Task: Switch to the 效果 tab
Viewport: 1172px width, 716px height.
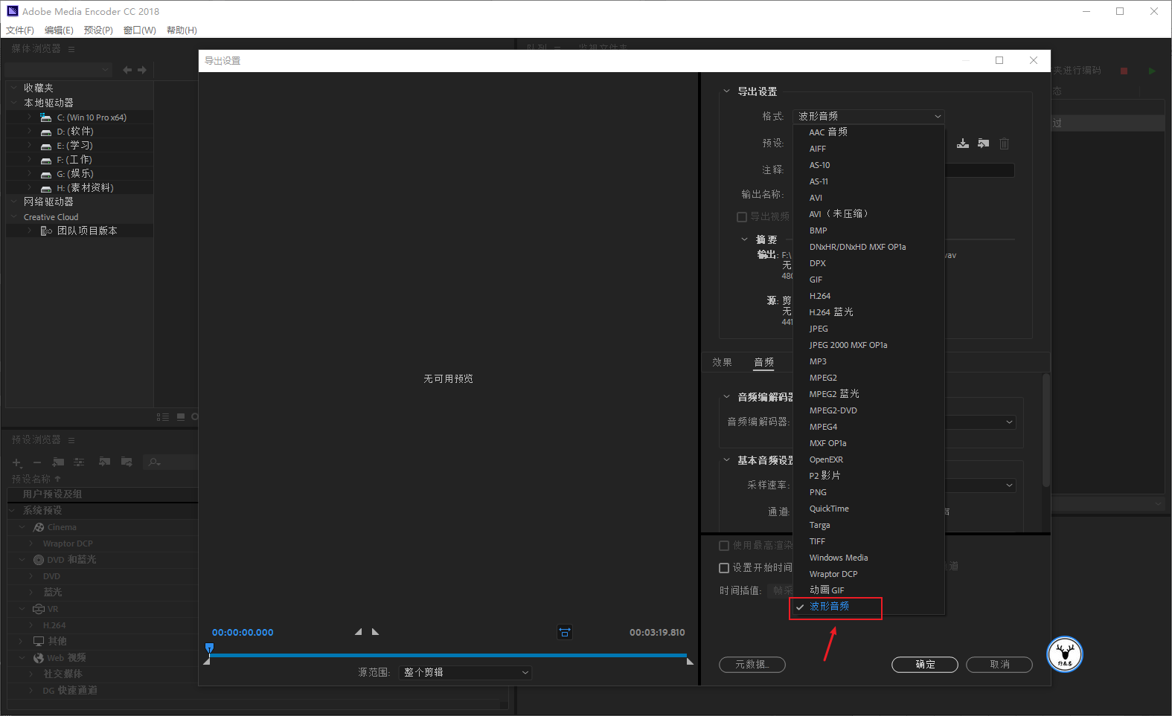Action: click(722, 362)
